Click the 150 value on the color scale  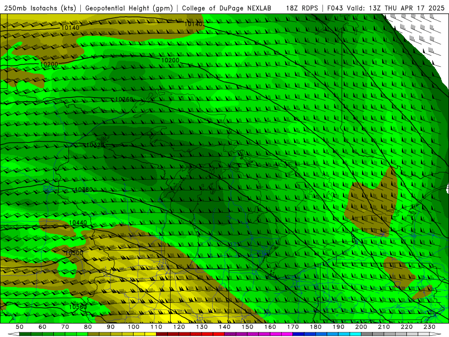click(248, 327)
